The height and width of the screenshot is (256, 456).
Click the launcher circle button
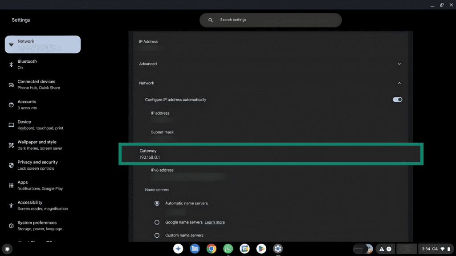click(x=7, y=249)
